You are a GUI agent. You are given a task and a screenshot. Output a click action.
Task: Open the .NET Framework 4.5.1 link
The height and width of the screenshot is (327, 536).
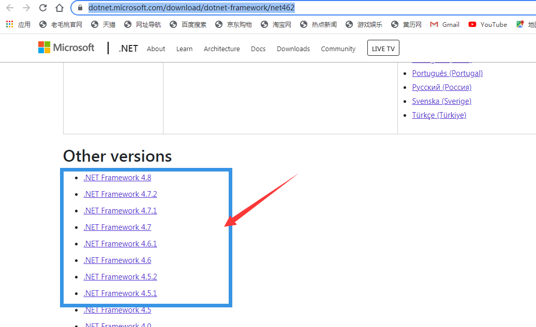121,293
